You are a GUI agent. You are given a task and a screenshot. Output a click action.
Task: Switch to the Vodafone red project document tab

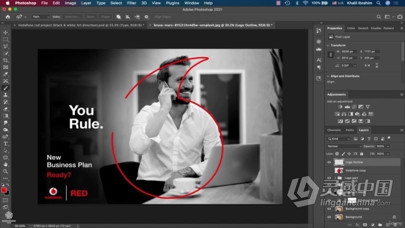point(81,25)
